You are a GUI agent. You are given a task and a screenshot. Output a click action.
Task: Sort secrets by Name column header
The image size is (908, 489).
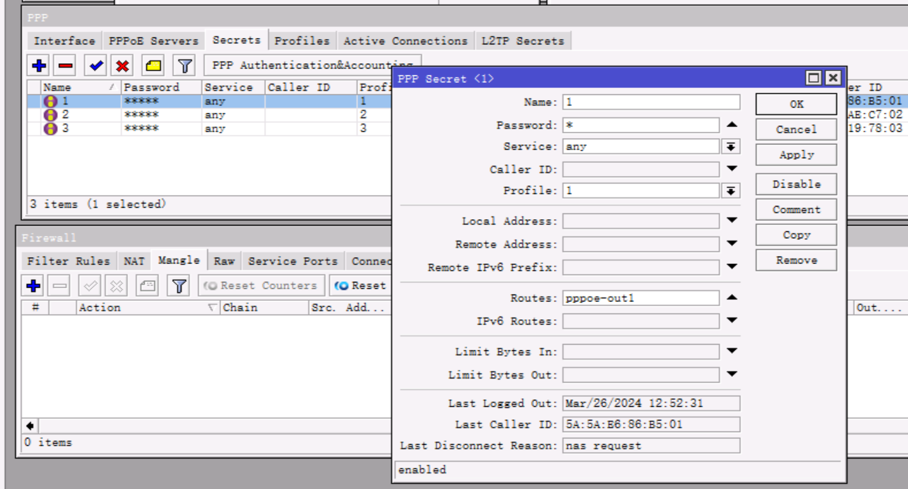coord(81,87)
